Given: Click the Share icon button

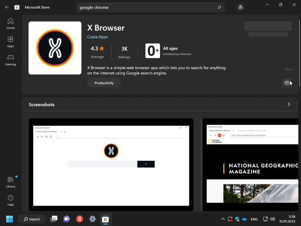Looking at the screenshot, I should tap(287, 83).
